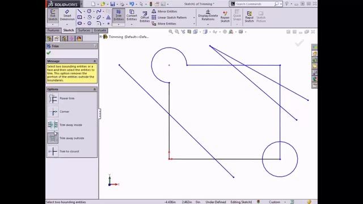Confirm the Trim with green checkmark

point(49,53)
